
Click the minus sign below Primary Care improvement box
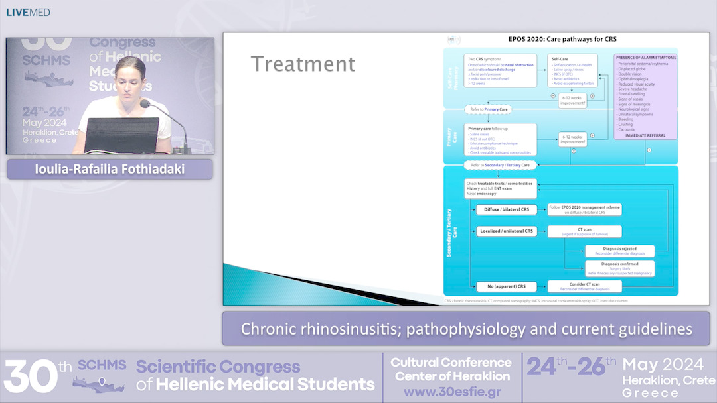click(x=574, y=151)
